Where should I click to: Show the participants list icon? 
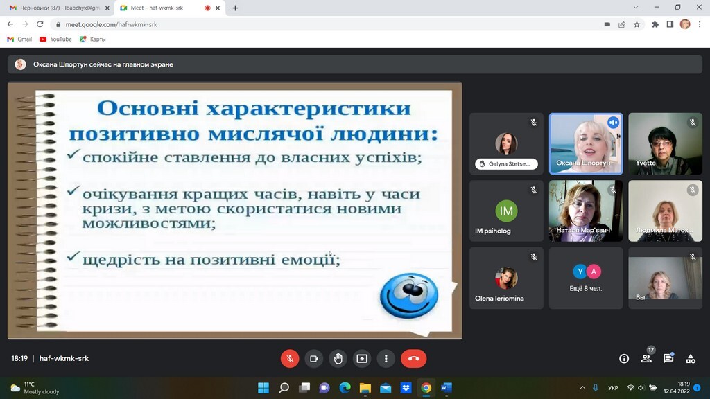coord(646,358)
